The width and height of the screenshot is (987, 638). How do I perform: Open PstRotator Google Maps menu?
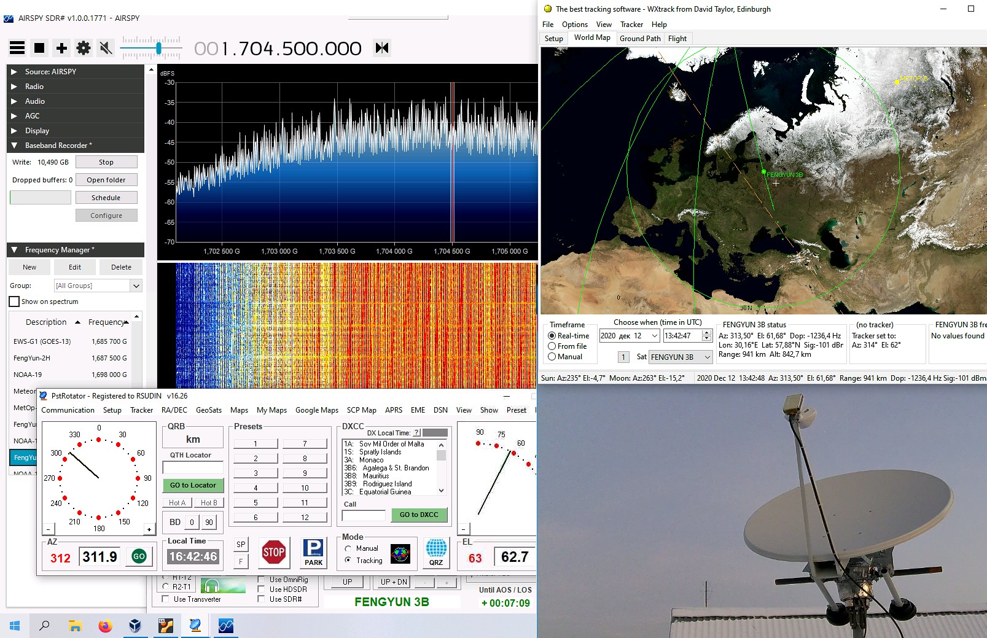[317, 410]
